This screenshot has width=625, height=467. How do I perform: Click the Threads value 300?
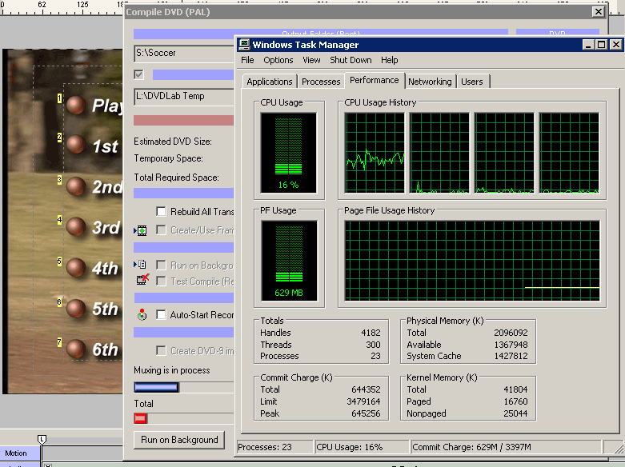coord(373,345)
